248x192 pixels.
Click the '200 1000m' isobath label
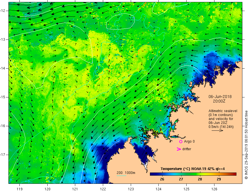coord(126,173)
